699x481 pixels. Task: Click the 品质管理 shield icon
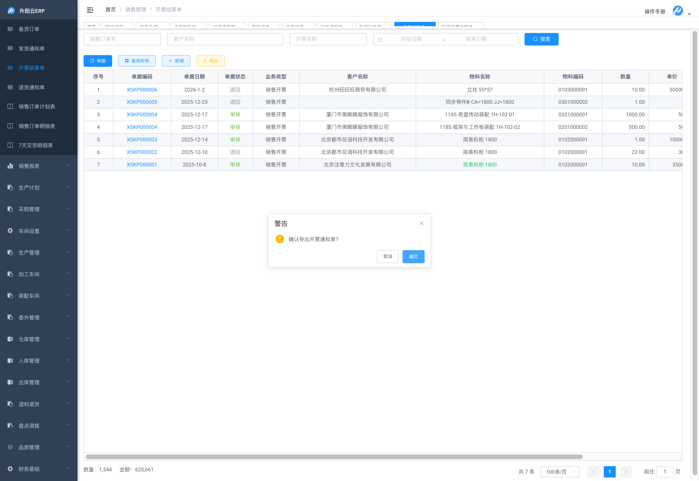(10, 447)
